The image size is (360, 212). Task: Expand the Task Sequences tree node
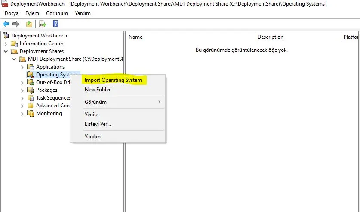[x=22, y=98]
